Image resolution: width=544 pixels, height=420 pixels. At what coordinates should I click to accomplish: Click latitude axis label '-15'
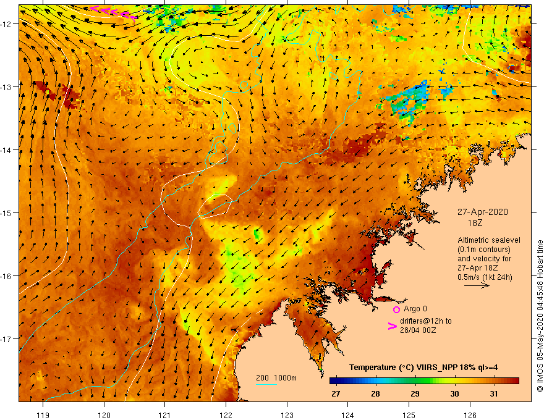(6, 212)
